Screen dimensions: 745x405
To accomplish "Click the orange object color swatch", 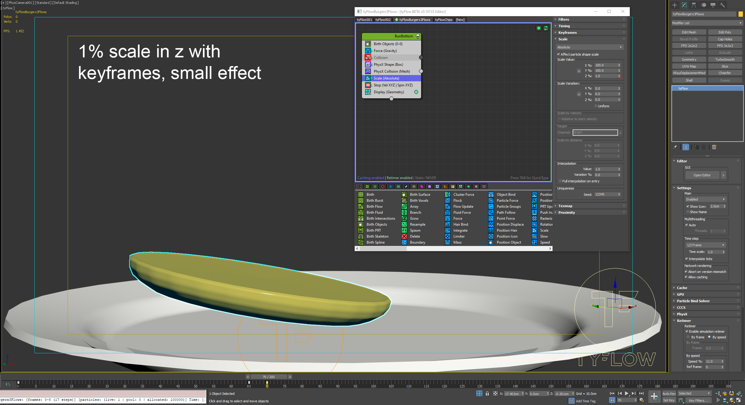I will 740,14.
